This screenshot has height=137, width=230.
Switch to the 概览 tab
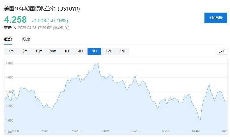point(8,39)
